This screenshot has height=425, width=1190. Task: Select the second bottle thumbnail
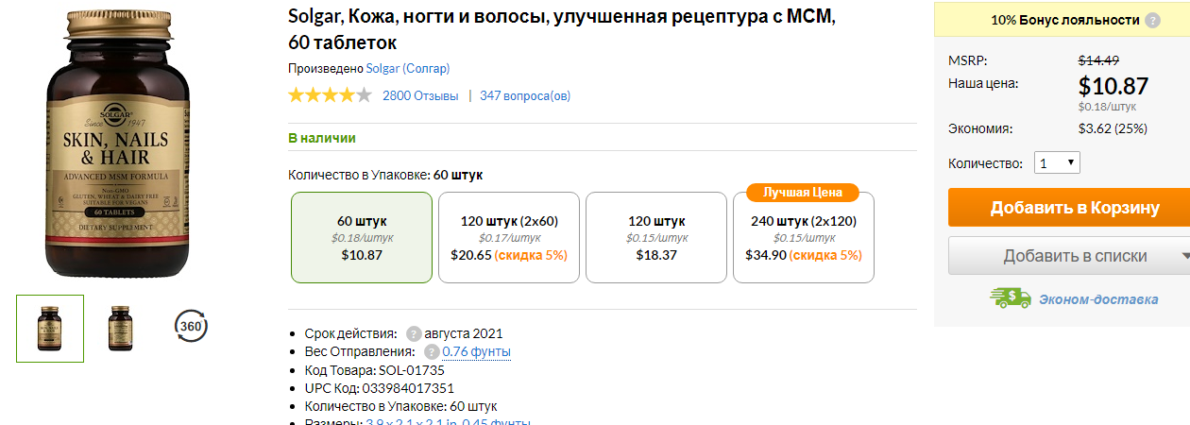[120, 329]
